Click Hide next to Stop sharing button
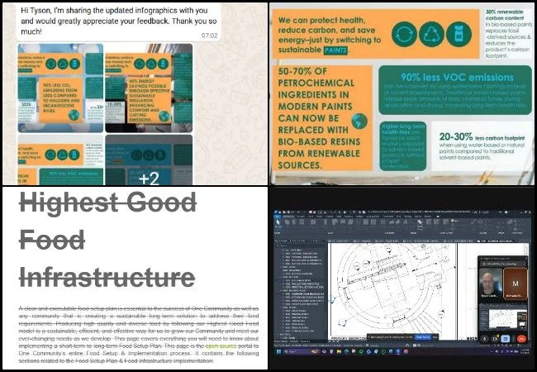 pos(435,337)
